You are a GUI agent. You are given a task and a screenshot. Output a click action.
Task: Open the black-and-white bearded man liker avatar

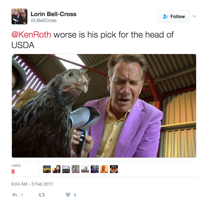tap(85, 169)
